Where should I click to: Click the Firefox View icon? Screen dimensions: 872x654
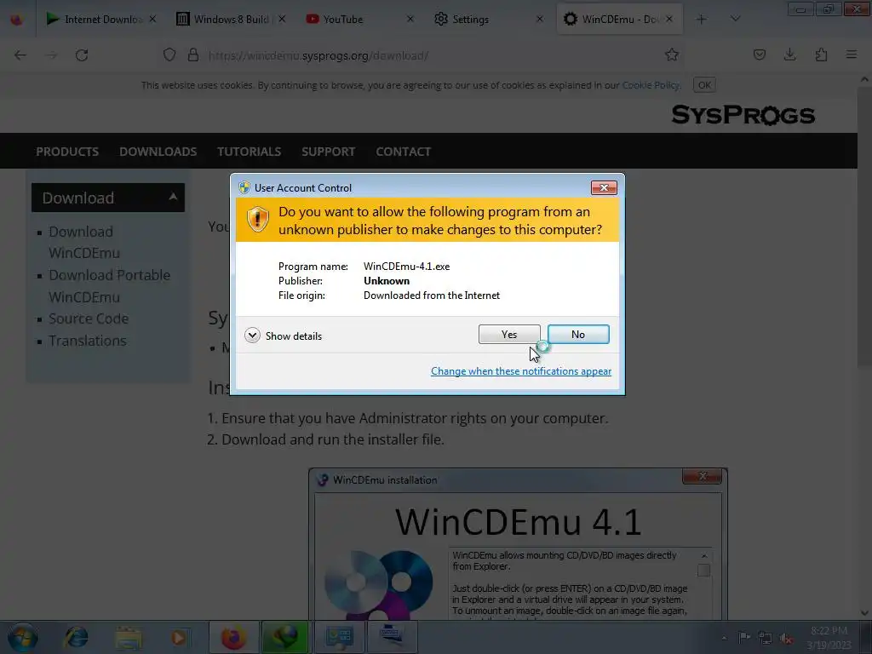(x=17, y=20)
